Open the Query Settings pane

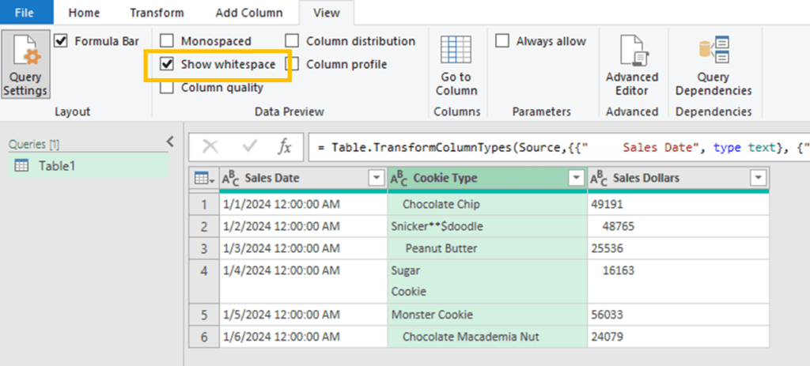pos(25,65)
